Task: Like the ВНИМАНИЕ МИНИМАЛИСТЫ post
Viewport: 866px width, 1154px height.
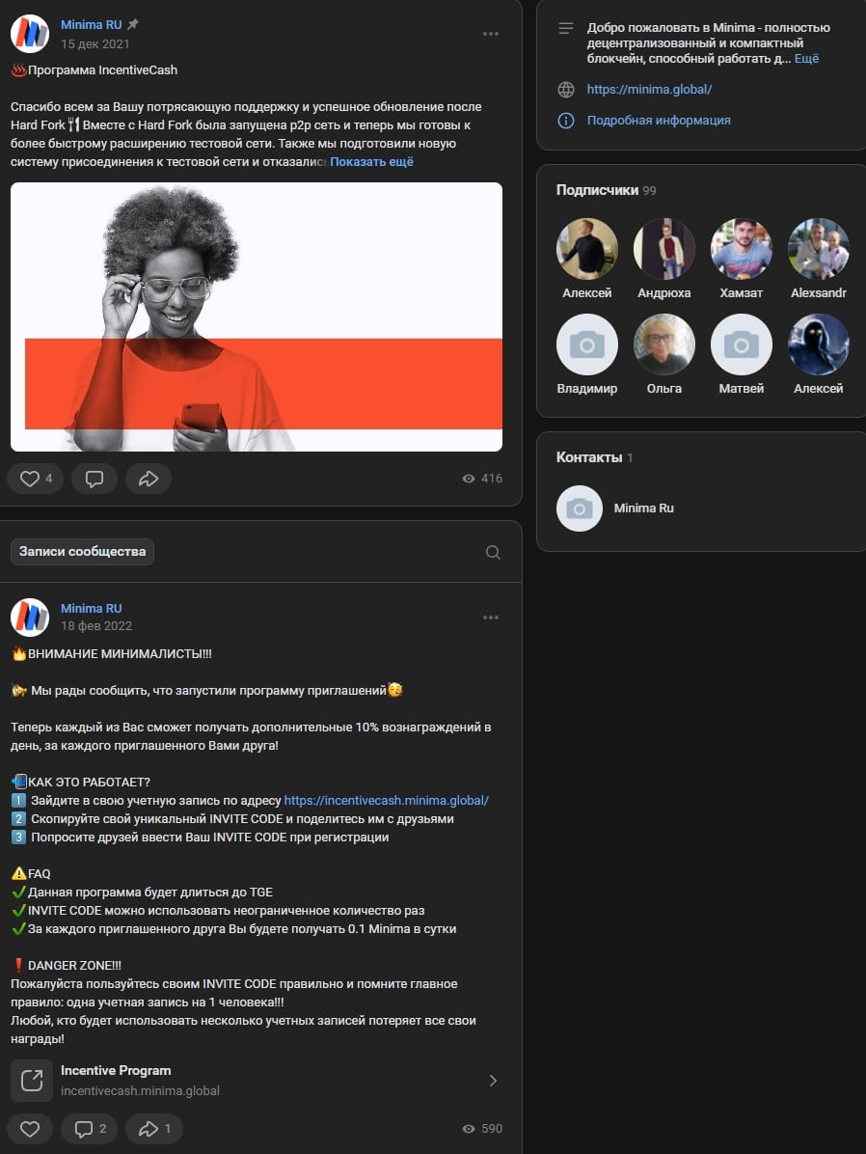Action: point(30,1128)
